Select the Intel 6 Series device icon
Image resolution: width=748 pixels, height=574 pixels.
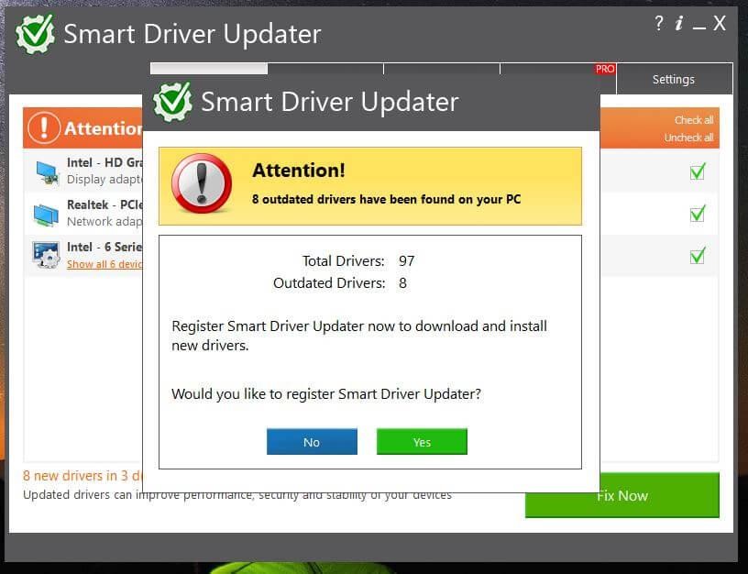click(46, 255)
